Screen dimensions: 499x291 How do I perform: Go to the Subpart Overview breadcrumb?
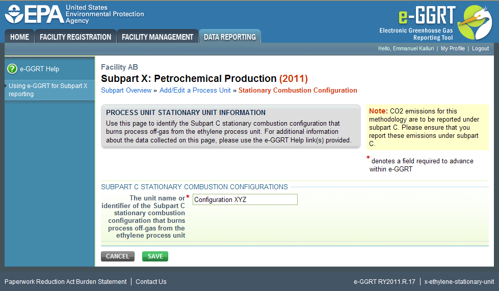[126, 90]
